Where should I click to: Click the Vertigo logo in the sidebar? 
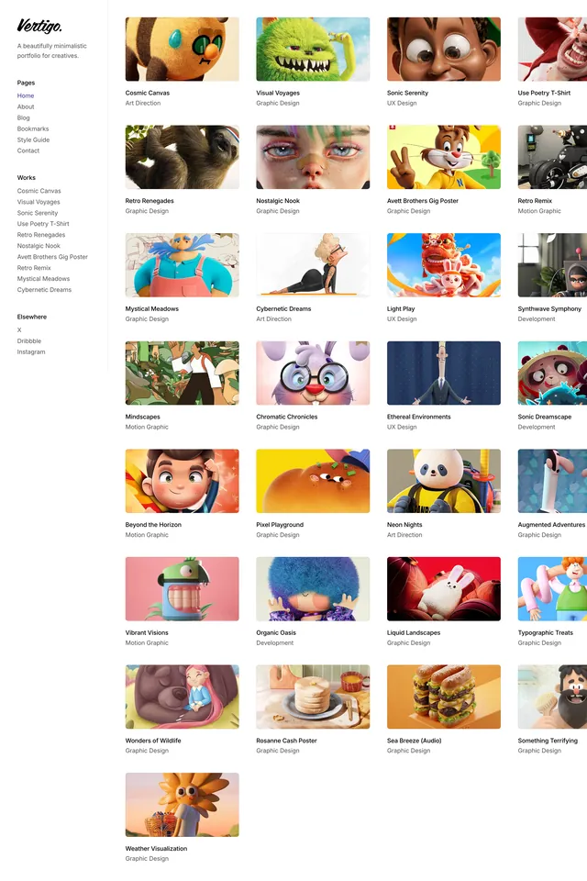tap(39, 26)
